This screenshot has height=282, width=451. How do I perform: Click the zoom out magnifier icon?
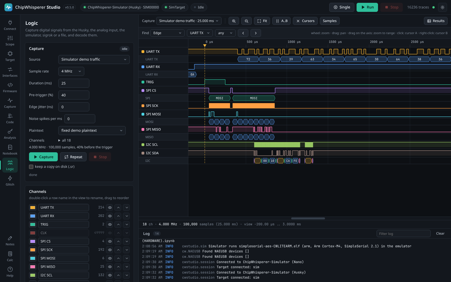246,21
